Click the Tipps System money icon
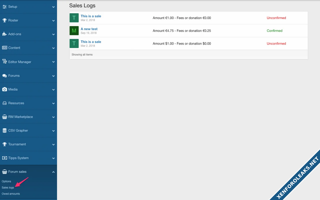Image resolution: width=320 pixels, height=200 pixels. click(x=5, y=158)
